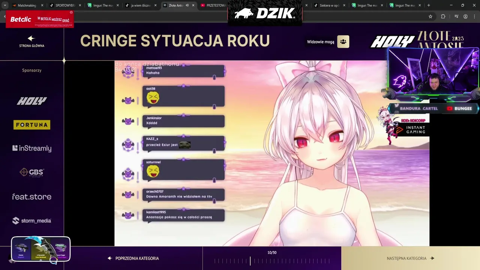Click the cat avatar beside Jenkinsior message
Screen dimensions: 480x270
tap(128, 121)
